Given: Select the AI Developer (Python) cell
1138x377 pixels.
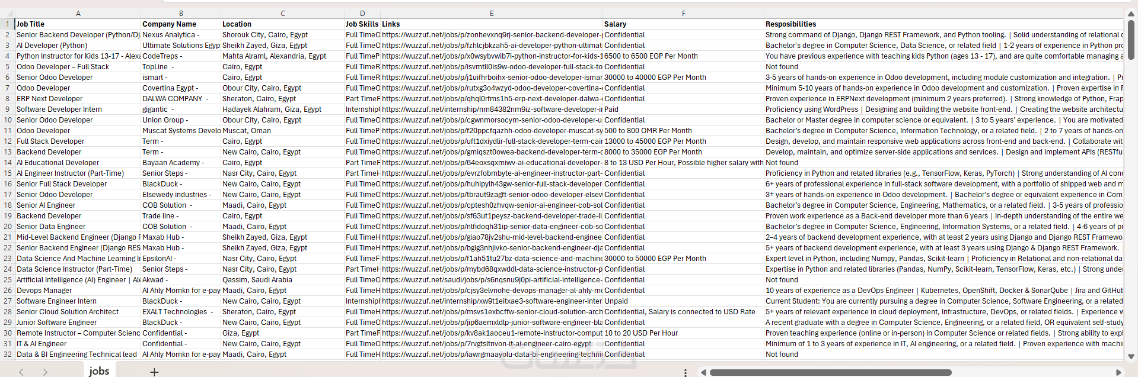Looking at the screenshot, I should pyautogui.click(x=78, y=46).
